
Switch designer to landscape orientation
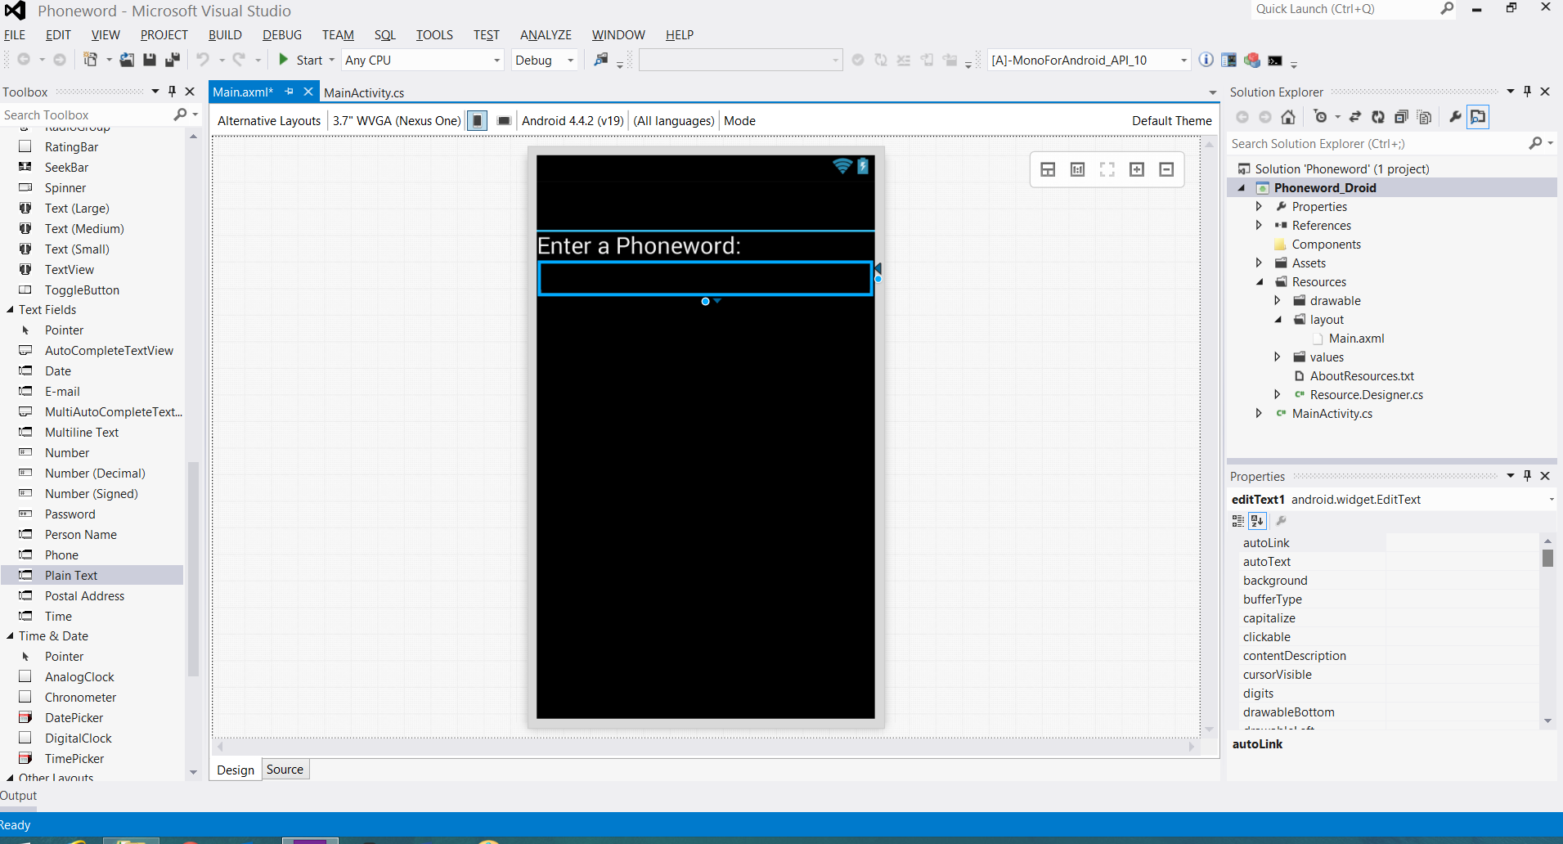504,121
